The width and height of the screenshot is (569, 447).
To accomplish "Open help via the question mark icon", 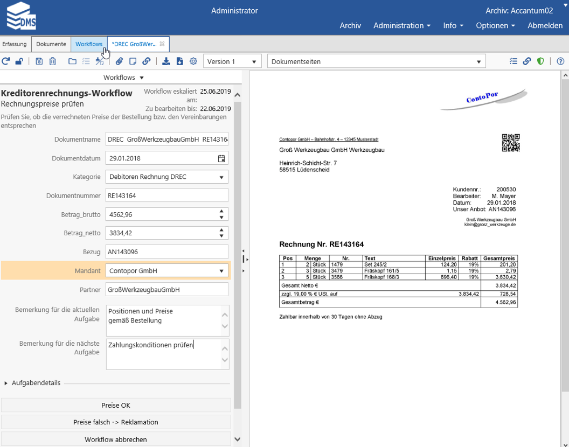I will click(x=560, y=61).
